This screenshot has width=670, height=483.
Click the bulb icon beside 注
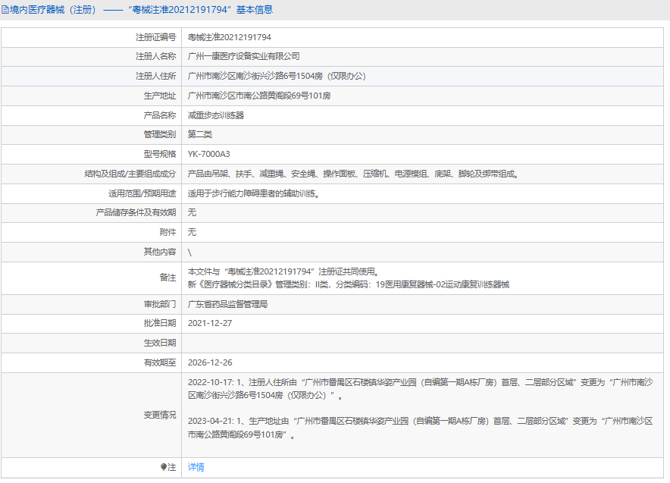[163, 467]
